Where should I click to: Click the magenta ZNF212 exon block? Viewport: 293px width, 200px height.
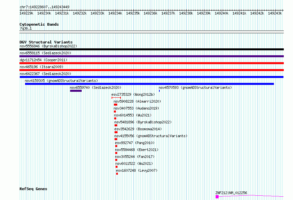(x=217, y=197)
